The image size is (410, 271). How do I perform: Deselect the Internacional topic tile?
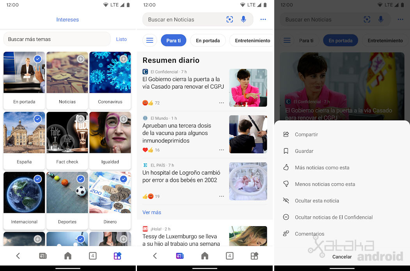click(37, 179)
